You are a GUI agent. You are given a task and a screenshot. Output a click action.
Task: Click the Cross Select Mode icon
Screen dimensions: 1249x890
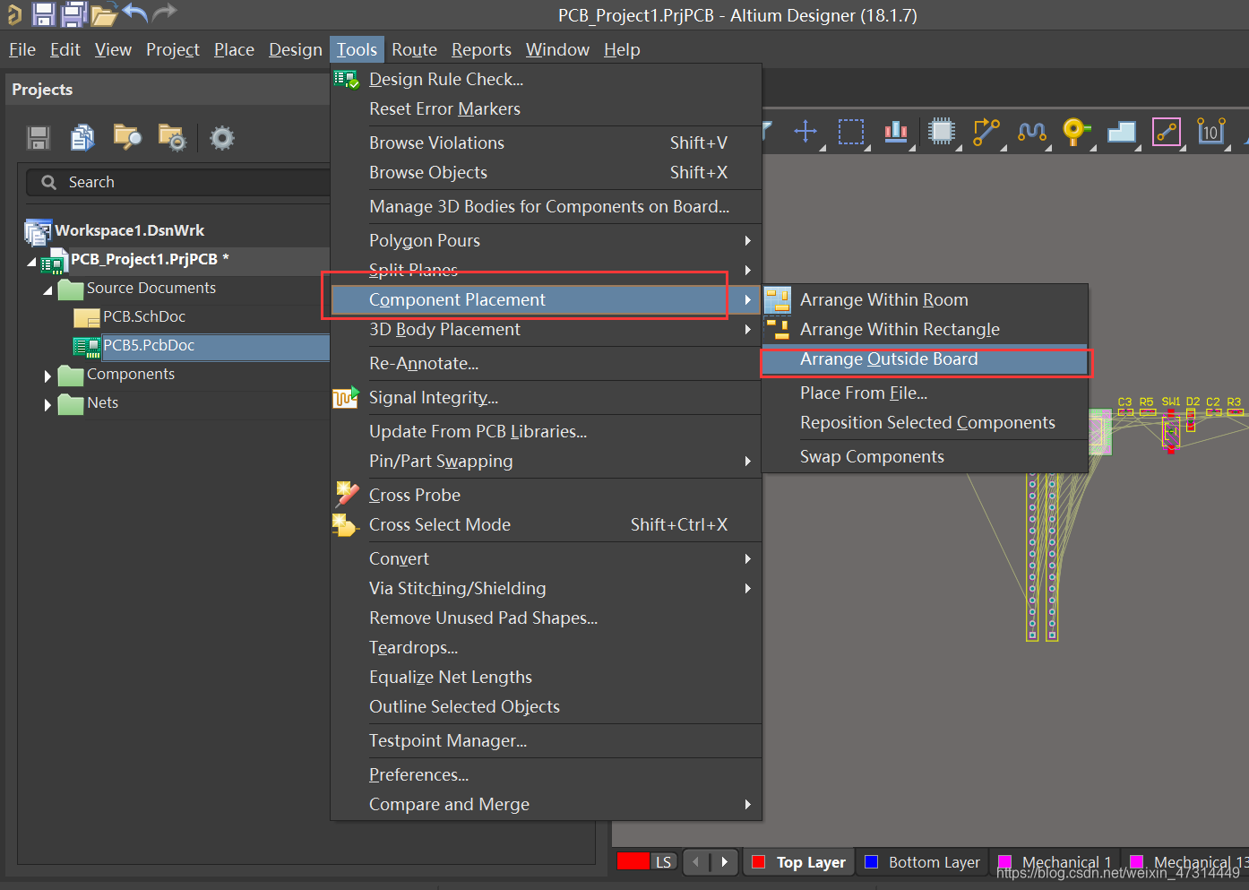[x=345, y=525]
